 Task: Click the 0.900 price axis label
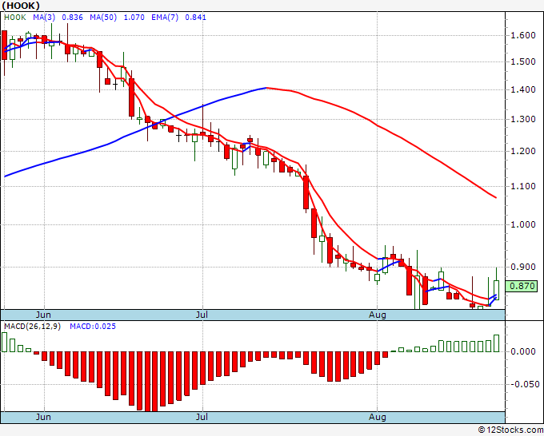click(523, 267)
